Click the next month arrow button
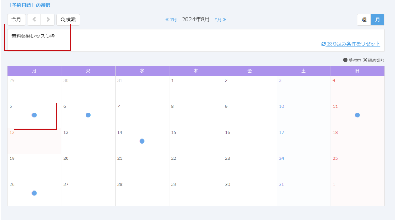The image size is (398, 220). [x=48, y=20]
